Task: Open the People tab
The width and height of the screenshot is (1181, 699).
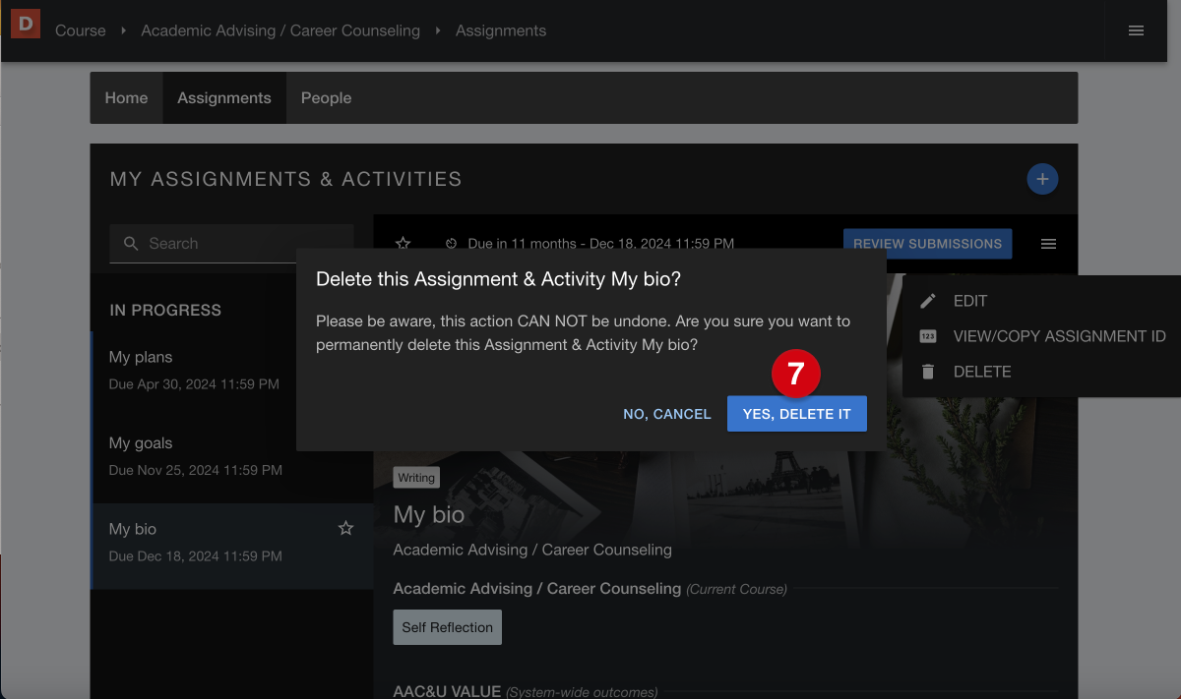Action: (x=326, y=98)
